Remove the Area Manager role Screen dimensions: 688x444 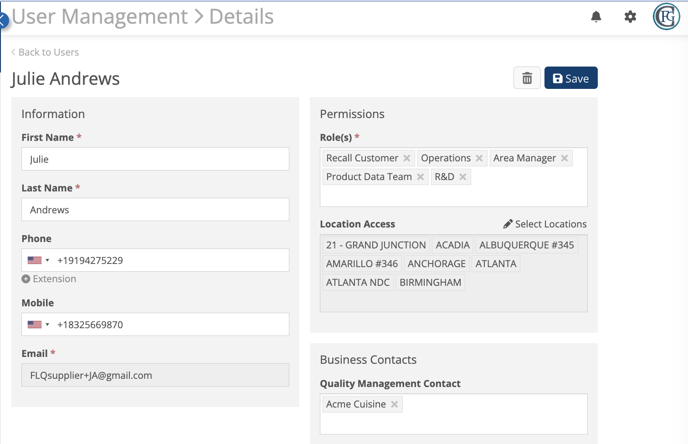(565, 158)
